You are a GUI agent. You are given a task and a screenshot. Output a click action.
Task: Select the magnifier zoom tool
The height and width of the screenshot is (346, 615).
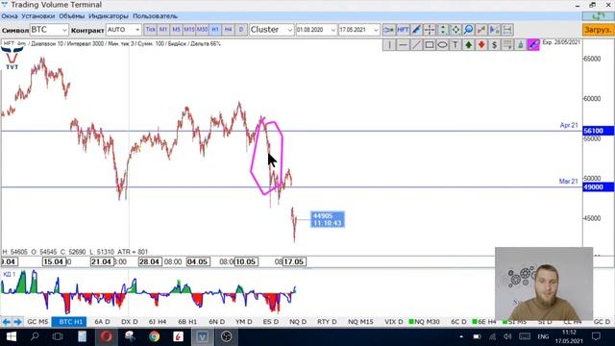pyautogui.click(x=468, y=30)
